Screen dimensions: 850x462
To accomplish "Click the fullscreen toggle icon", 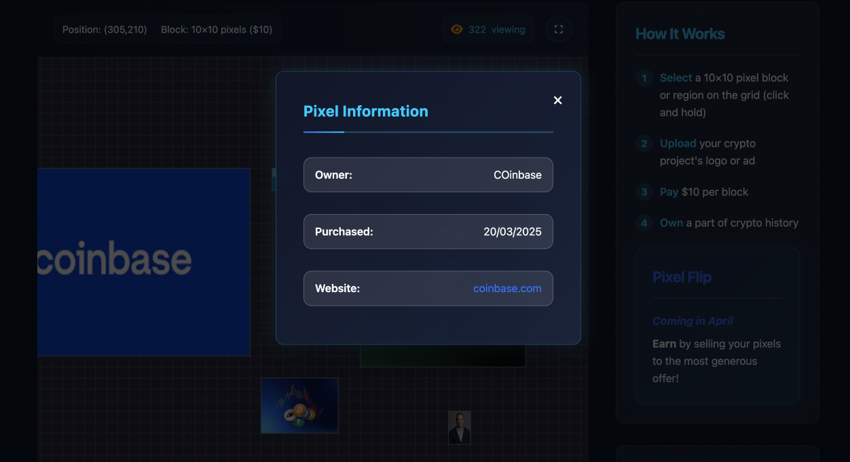I will pyautogui.click(x=559, y=29).
